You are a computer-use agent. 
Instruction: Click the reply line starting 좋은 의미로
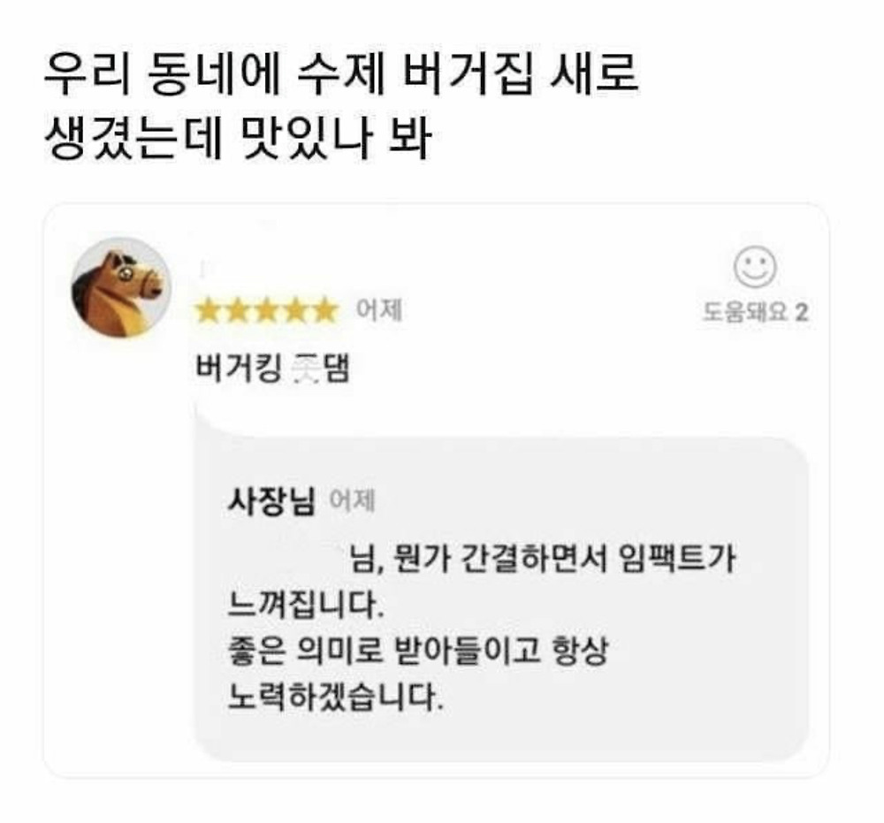(x=418, y=652)
